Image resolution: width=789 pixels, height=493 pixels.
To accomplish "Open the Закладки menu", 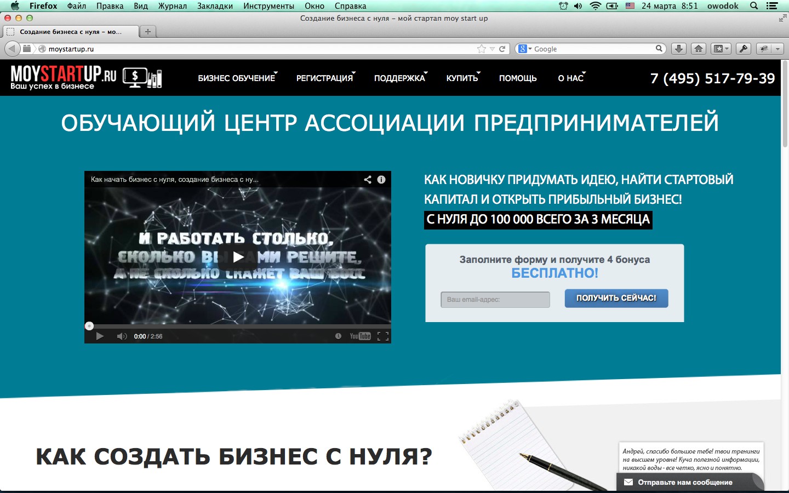I will click(x=215, y=6).
